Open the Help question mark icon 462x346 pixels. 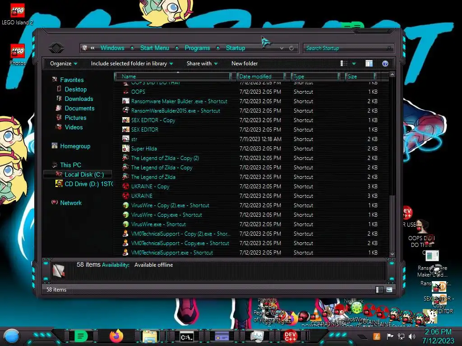tap(385, 64)
